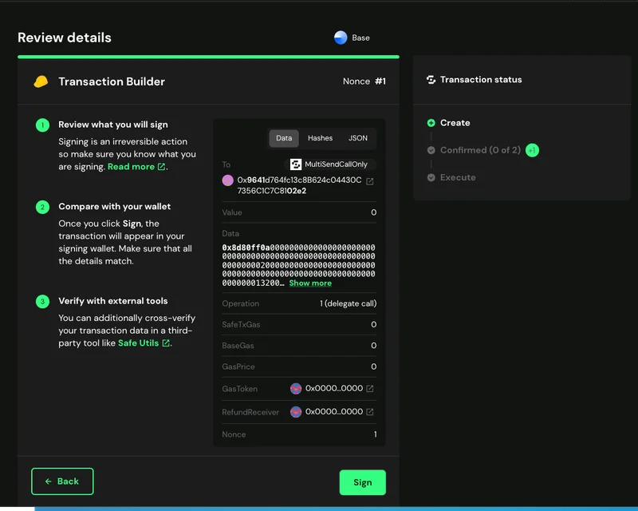Open the Safe Utils link

click(139, 343)
